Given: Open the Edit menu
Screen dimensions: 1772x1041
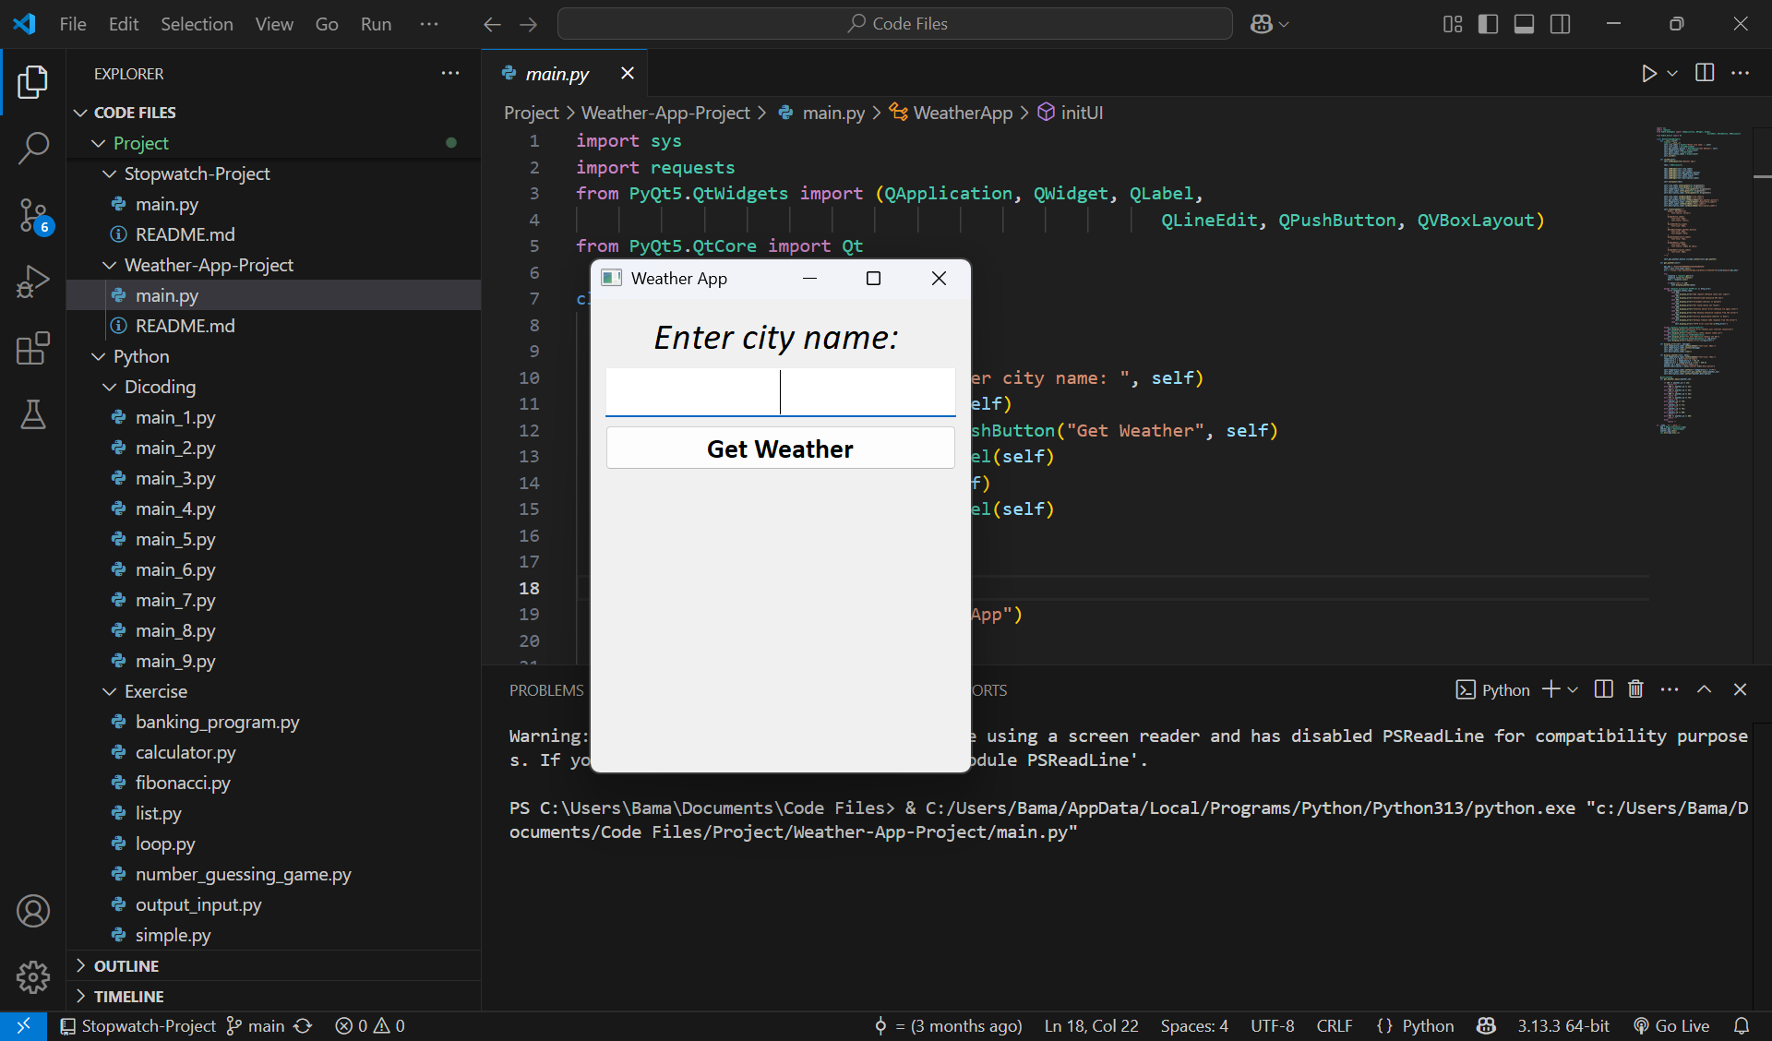Looking at the screenshot, I should 124,24.
